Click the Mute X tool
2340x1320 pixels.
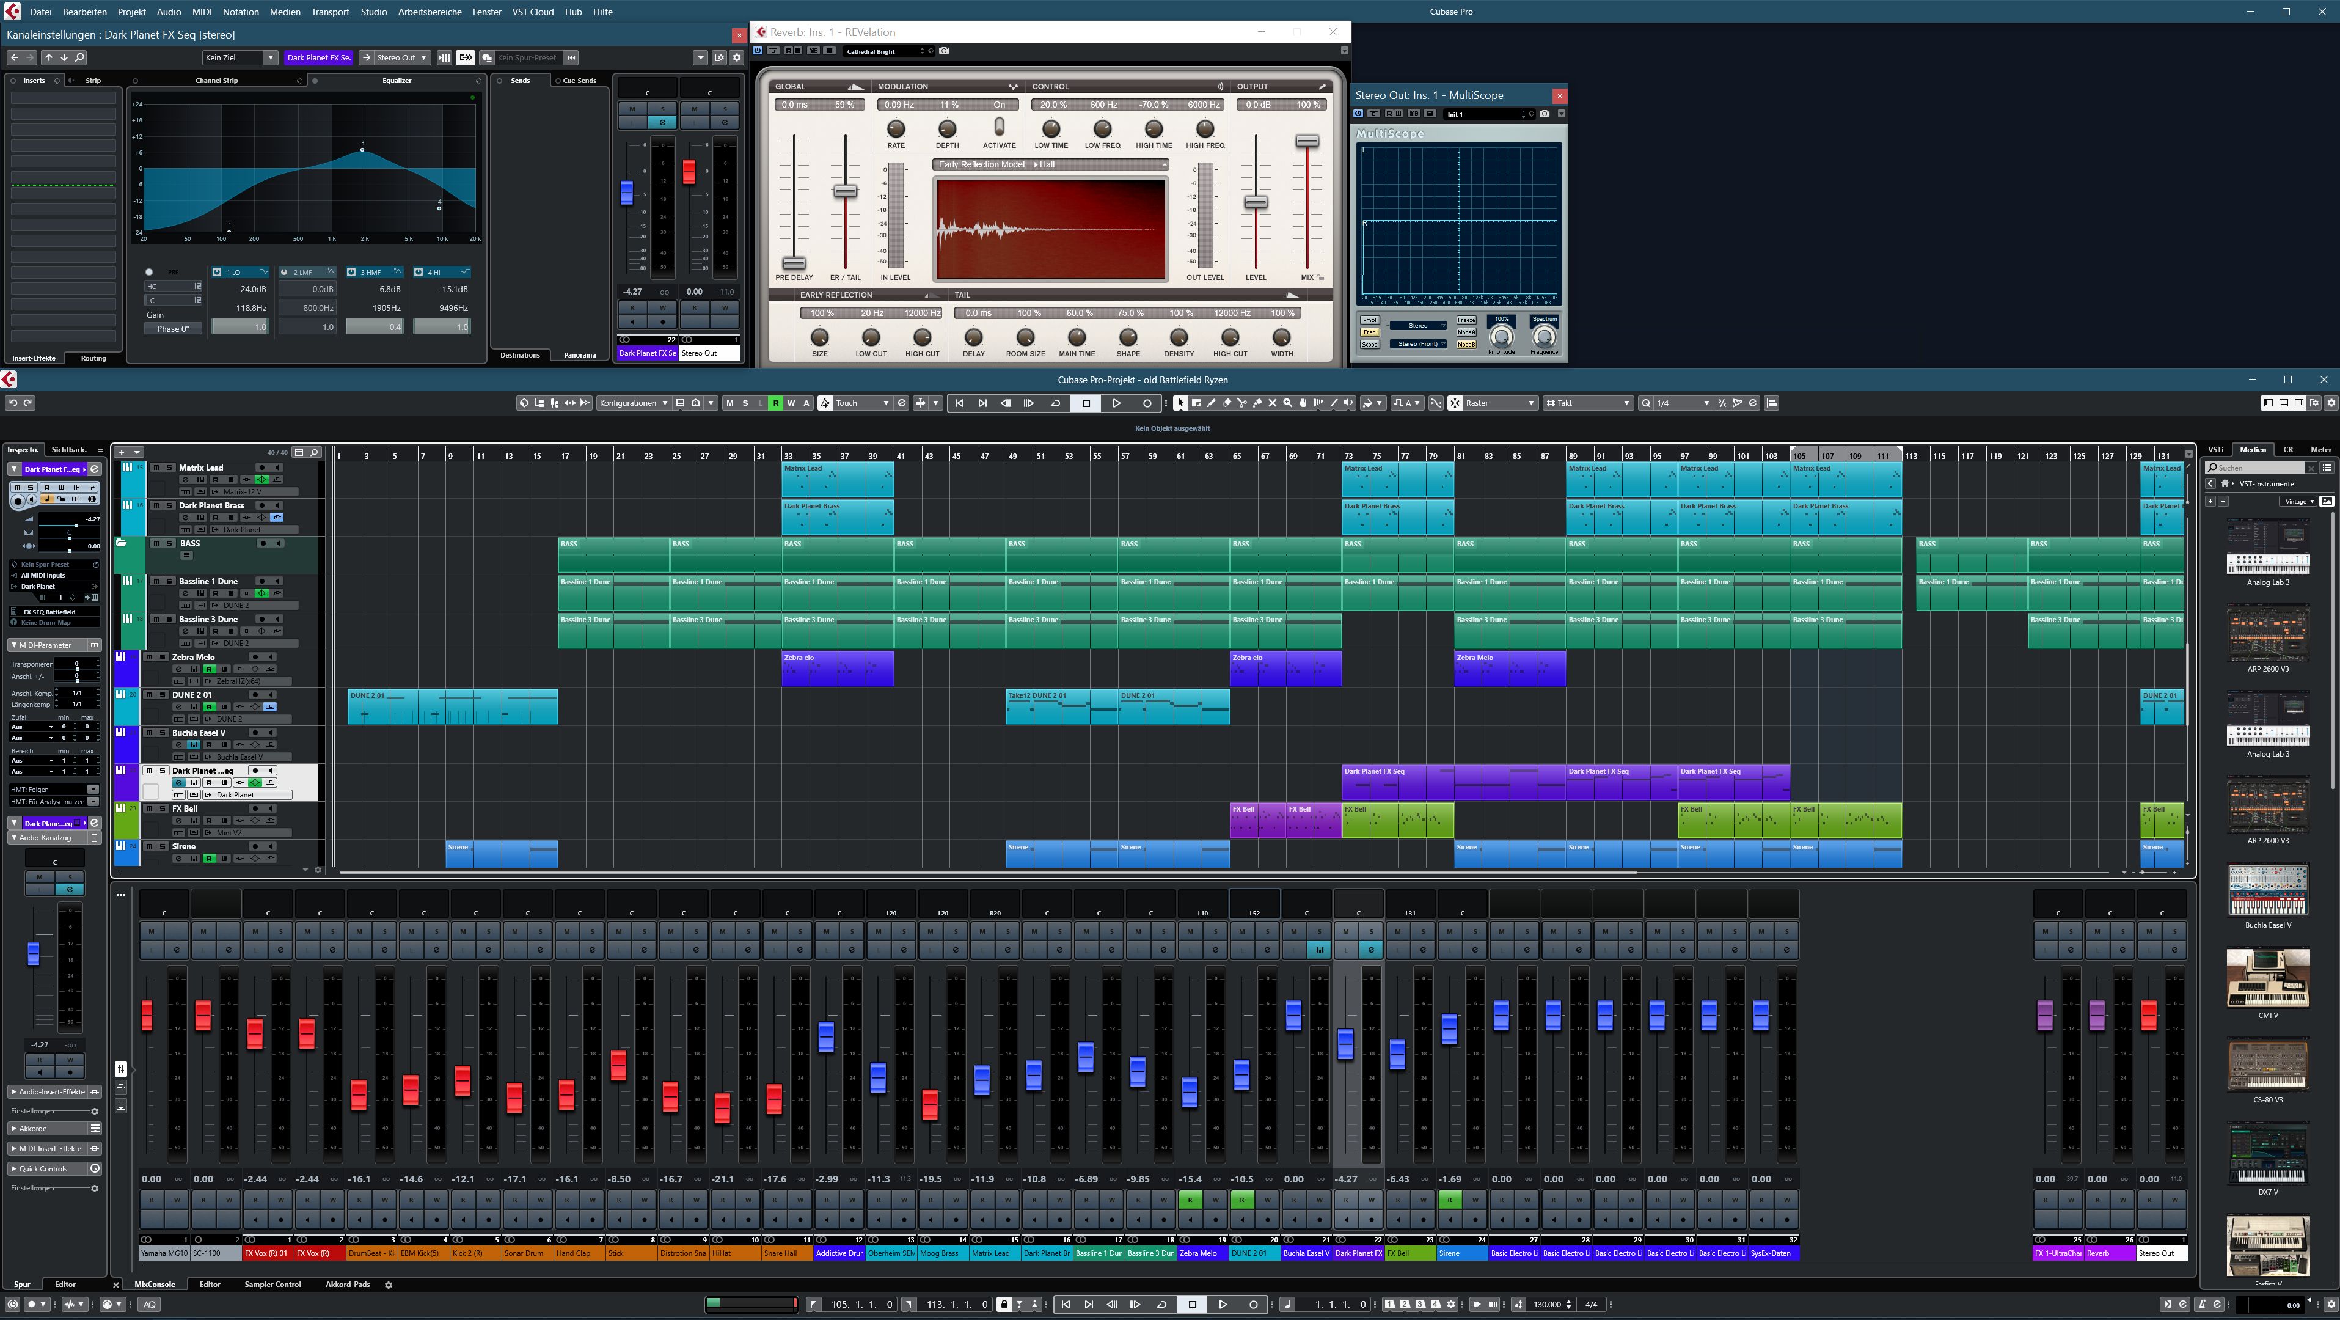pyautogui.click(x=1273, y=403)
